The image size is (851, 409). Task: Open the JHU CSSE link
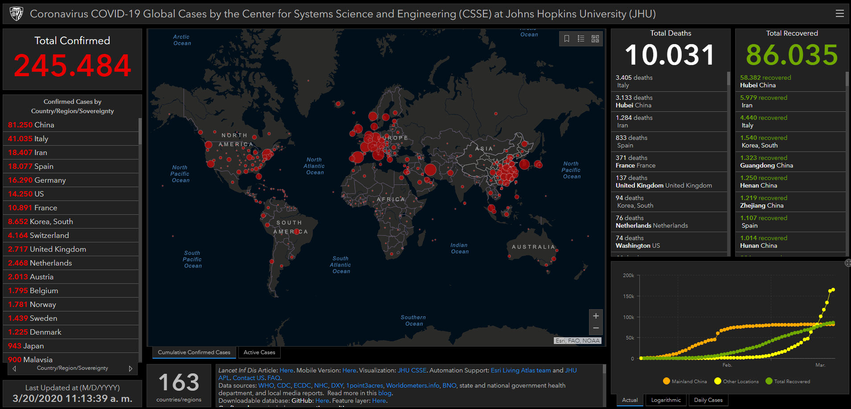tap(412, 371)
